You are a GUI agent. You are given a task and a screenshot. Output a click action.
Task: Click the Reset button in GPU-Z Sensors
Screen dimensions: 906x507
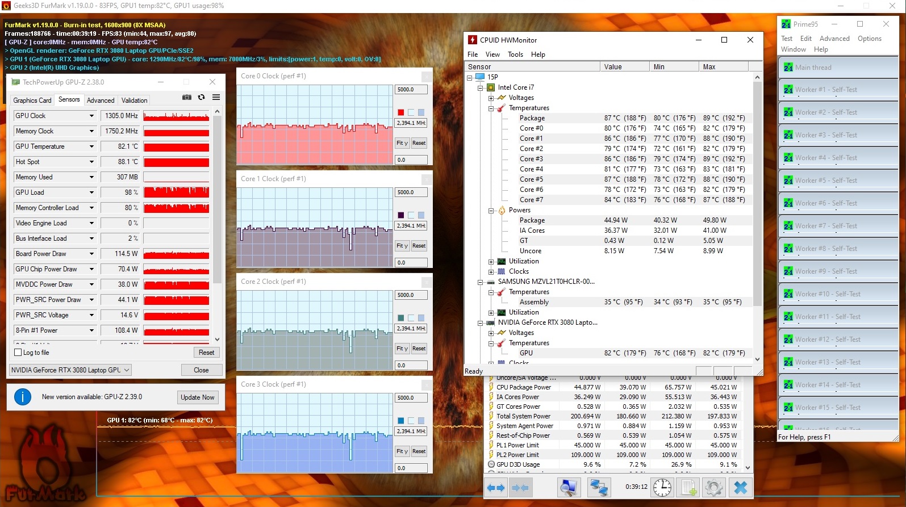(x=207, y=353)
